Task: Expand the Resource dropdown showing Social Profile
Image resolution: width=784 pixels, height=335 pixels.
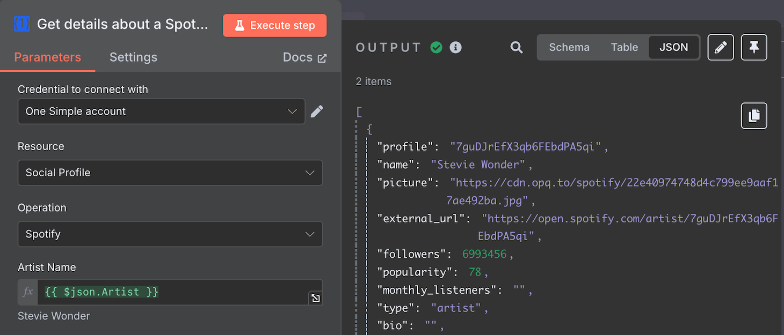Action: 170,173
